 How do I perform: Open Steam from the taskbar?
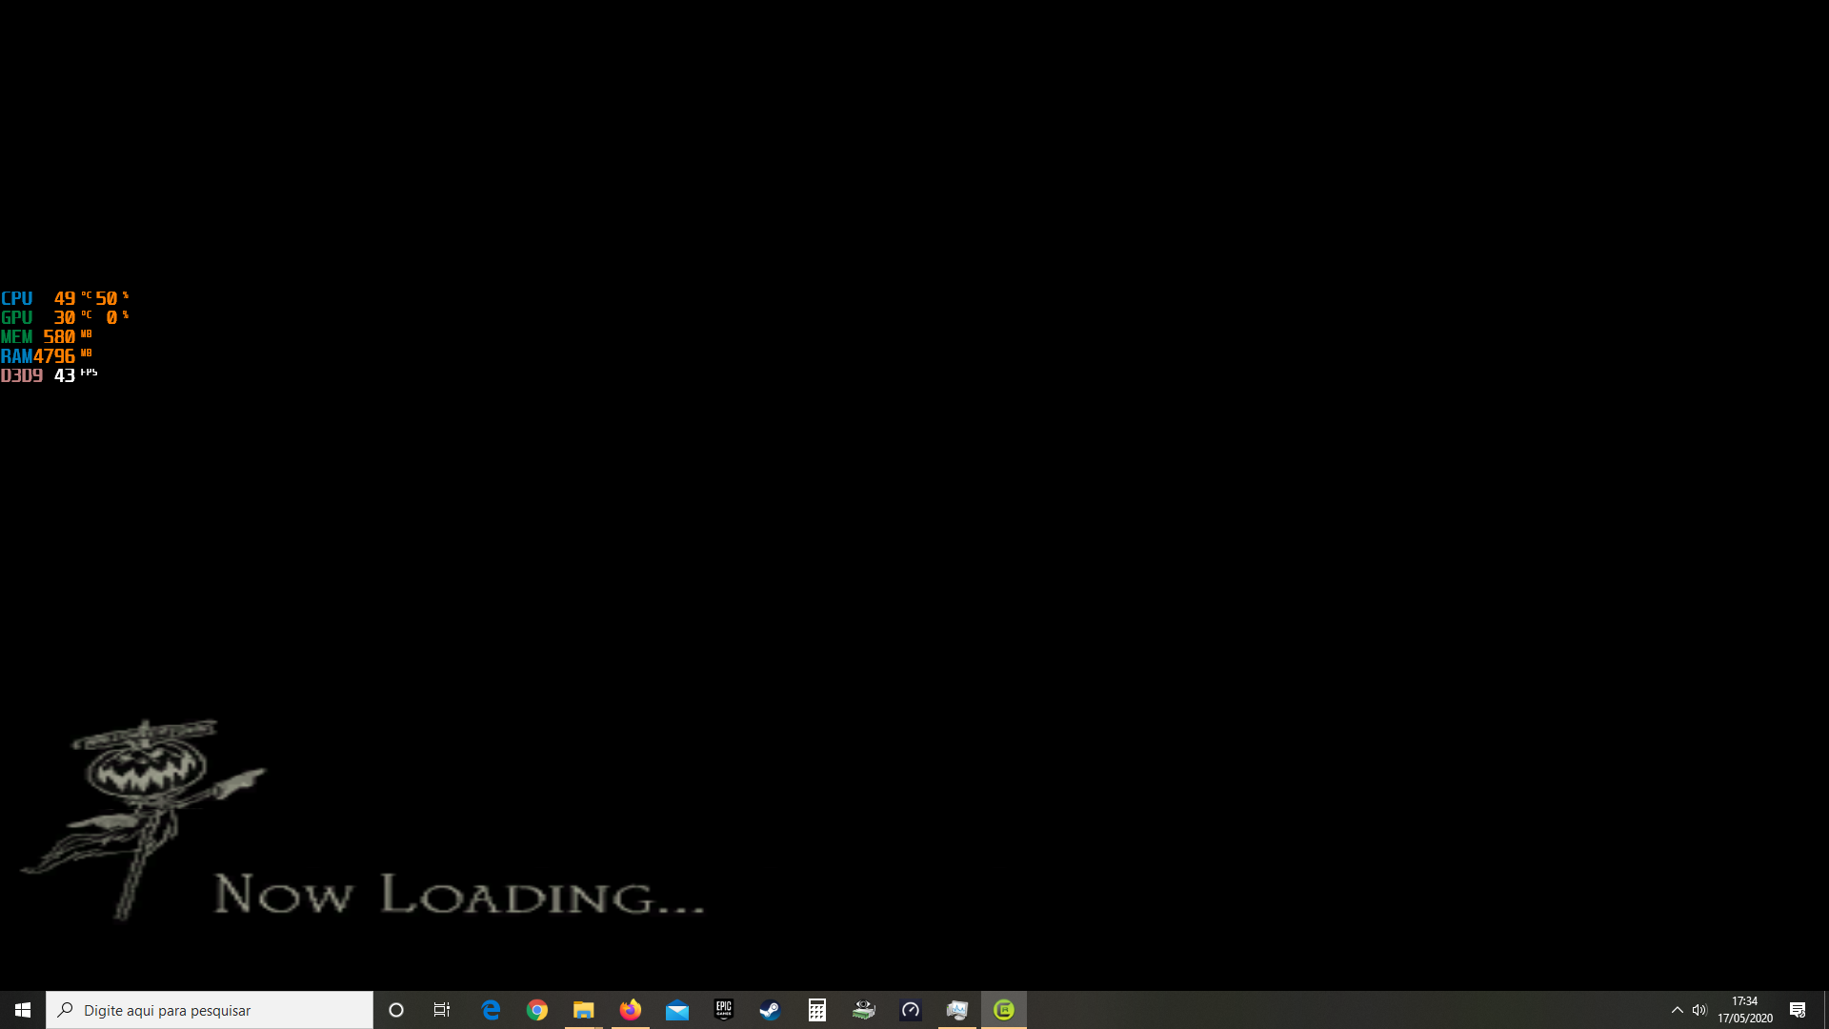tap(770, 1010)
